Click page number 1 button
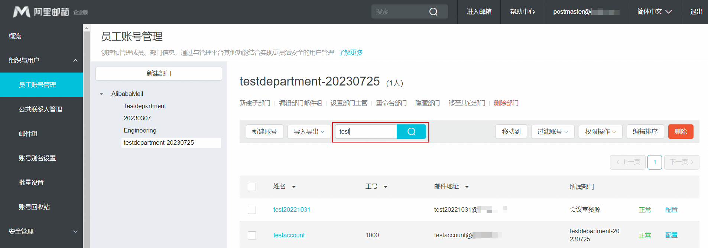Viewport: 708px width, 248px height. pos(655,162)
